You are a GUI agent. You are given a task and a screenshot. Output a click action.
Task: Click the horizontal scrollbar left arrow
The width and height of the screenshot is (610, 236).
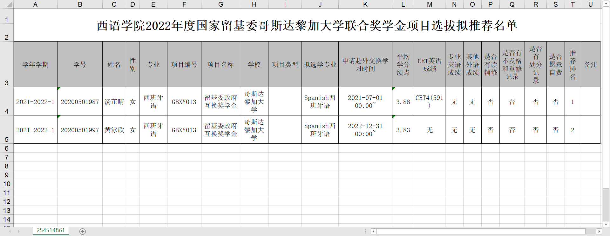(374, 232)
